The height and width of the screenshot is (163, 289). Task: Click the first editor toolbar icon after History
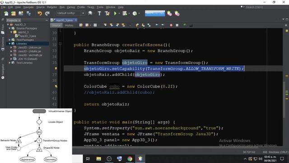point(81,25)
